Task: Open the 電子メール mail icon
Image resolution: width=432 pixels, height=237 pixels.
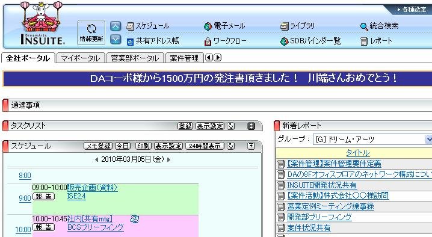Action: coord(208,26)
